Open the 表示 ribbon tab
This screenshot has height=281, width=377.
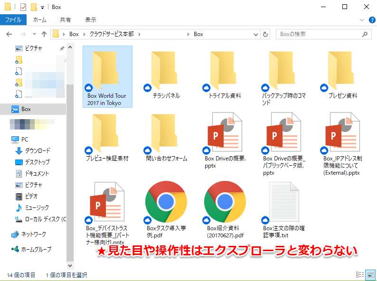pos(91,20)
